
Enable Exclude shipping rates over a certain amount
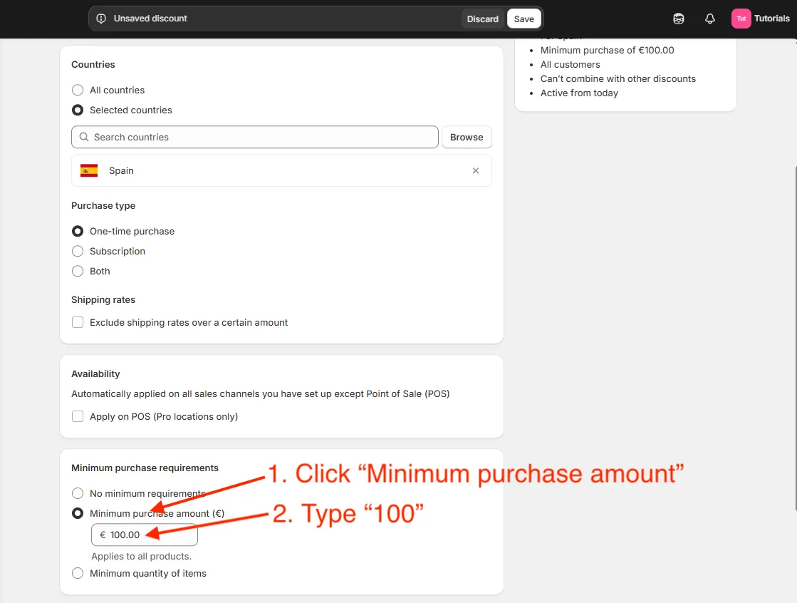77,322
